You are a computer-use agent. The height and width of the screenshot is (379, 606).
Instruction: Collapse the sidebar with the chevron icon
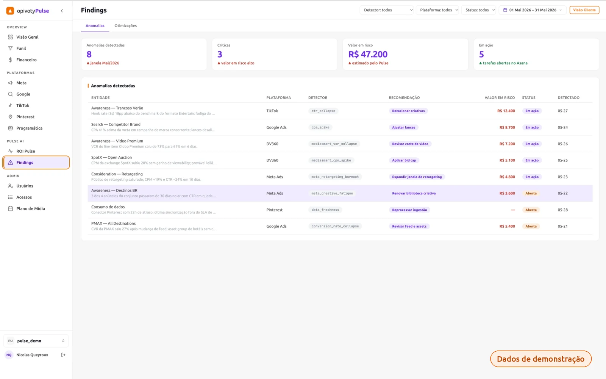62,11
